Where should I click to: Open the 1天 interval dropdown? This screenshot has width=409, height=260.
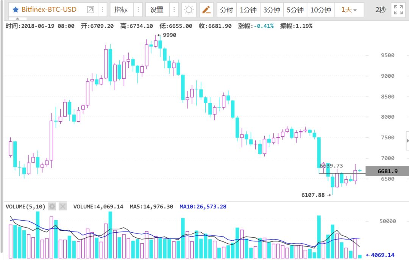(x=349, y=10)
